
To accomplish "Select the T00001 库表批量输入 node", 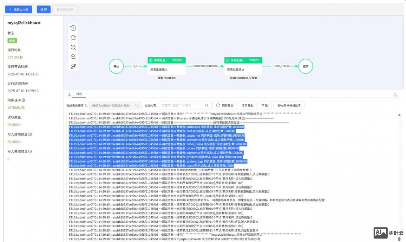I will pos(166,66).
